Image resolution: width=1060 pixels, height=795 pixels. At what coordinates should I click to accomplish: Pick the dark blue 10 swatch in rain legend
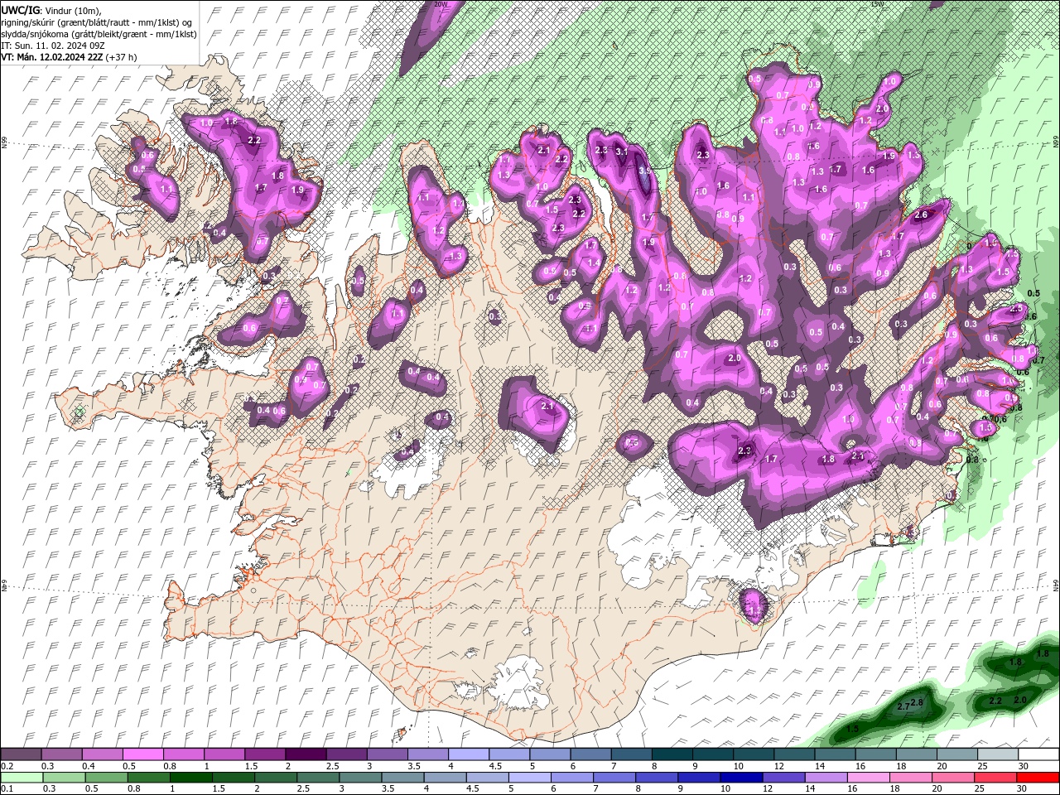(x=740, y=778)
